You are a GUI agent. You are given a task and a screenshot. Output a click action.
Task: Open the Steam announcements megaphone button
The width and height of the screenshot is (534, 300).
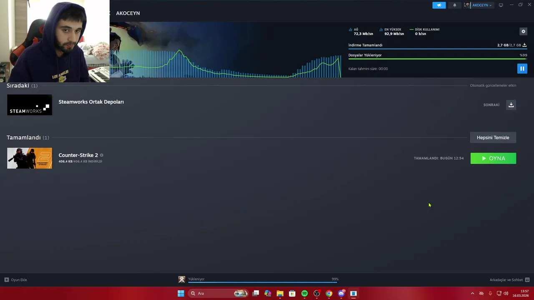coord(439,5)
